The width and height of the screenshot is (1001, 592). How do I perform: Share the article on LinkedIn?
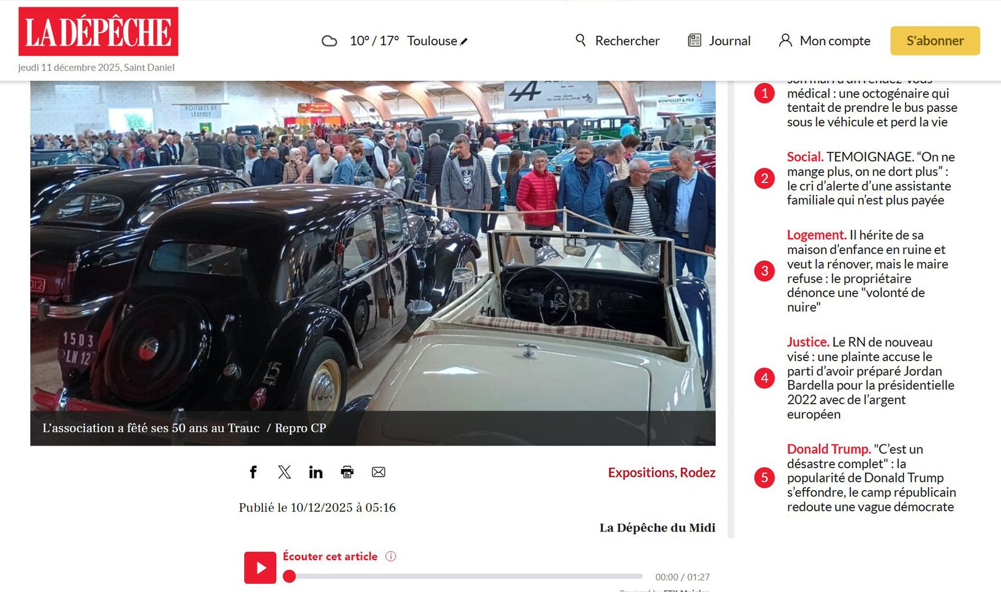pos(316,472)
